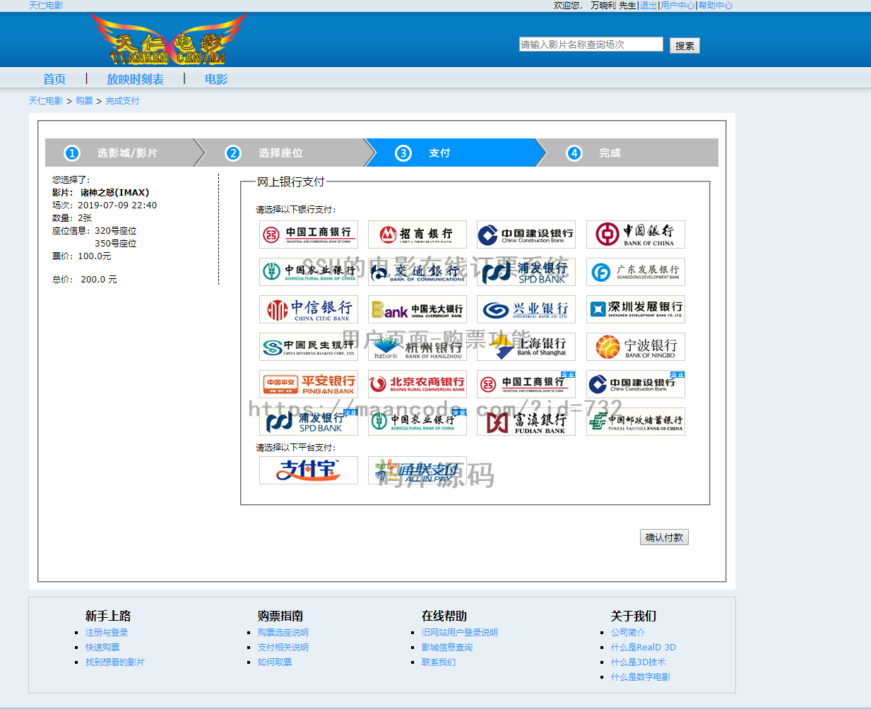Pick 深圳发展银行 logo

click(636, 309)
